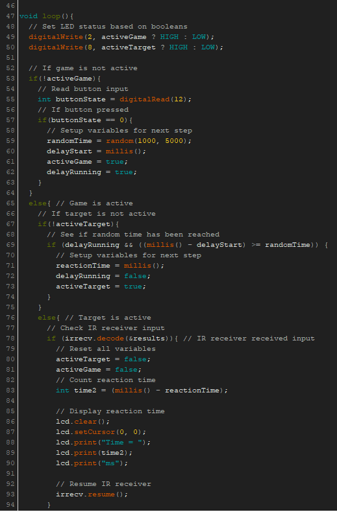Click 'lcd.print(time2);' line
The height and width of the screenshot is (512, 337).
tap(94, 453)
